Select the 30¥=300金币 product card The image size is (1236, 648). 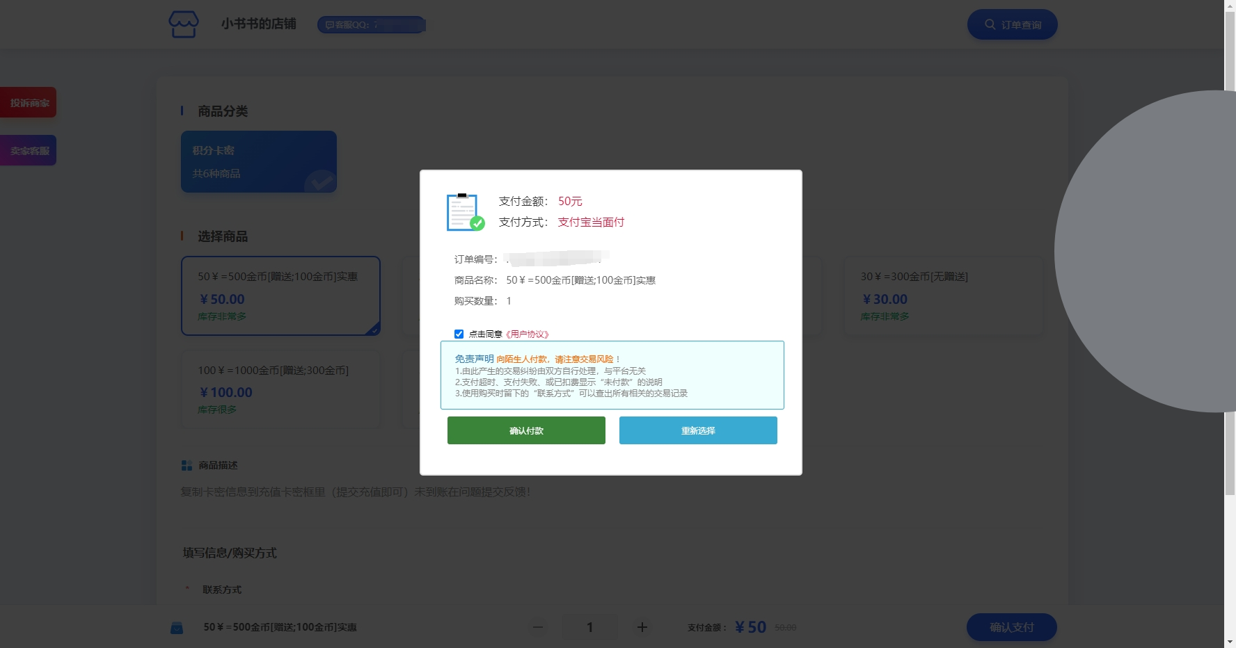[944, 296]
